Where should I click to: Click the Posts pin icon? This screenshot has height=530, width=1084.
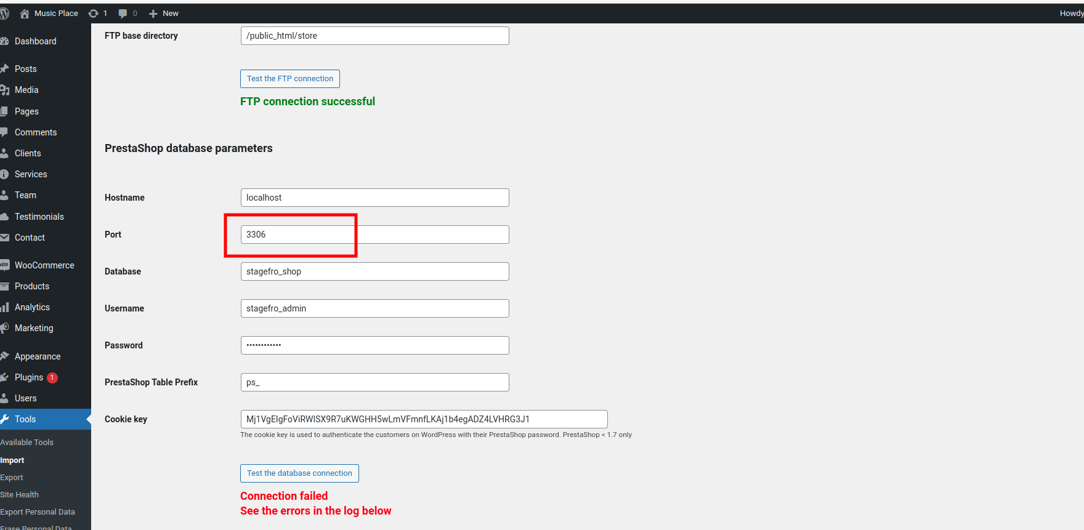[x=4, y=69]
